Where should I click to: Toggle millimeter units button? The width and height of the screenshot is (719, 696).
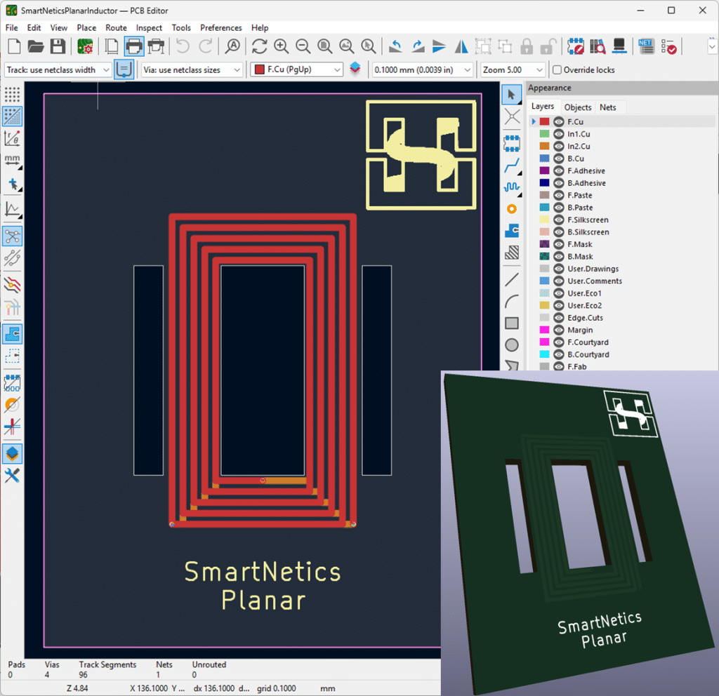(x=12, y=160)
